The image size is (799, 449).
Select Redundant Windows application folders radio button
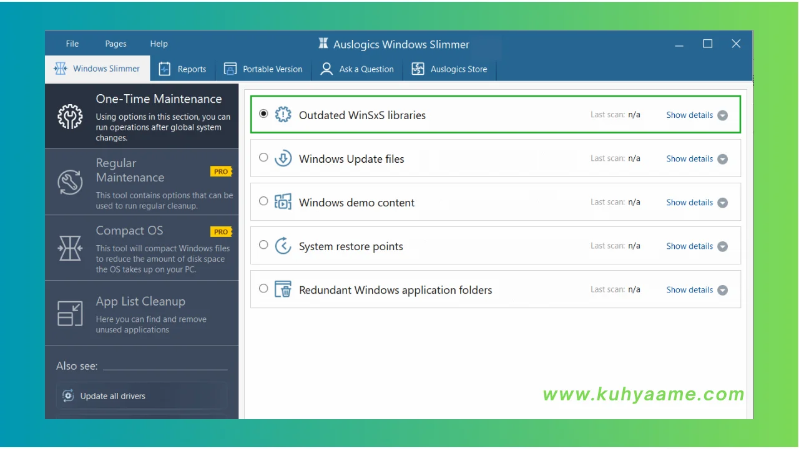(263, 288)
